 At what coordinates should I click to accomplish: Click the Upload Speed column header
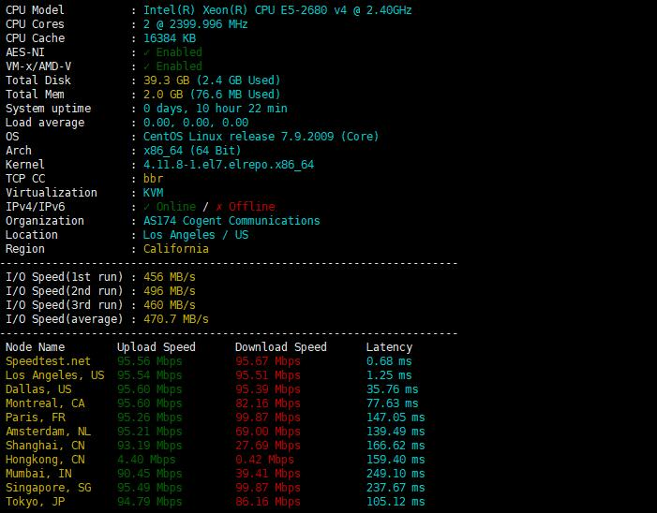coord(156,347)
